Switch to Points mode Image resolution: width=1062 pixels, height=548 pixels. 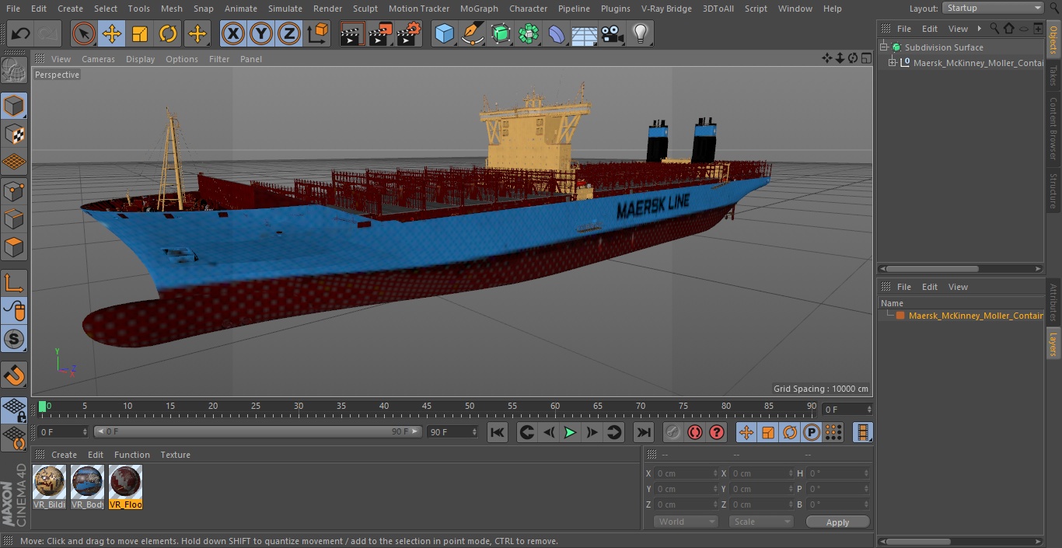tap(14, 190)
